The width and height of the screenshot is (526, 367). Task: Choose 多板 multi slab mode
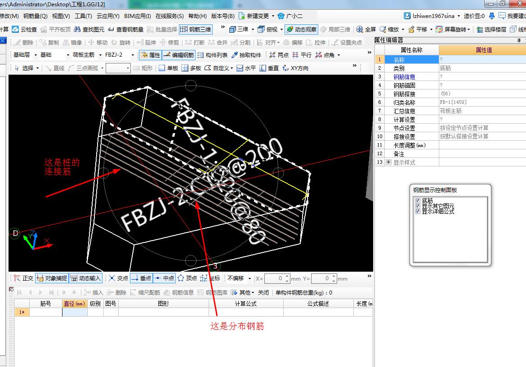click(191, 68)
